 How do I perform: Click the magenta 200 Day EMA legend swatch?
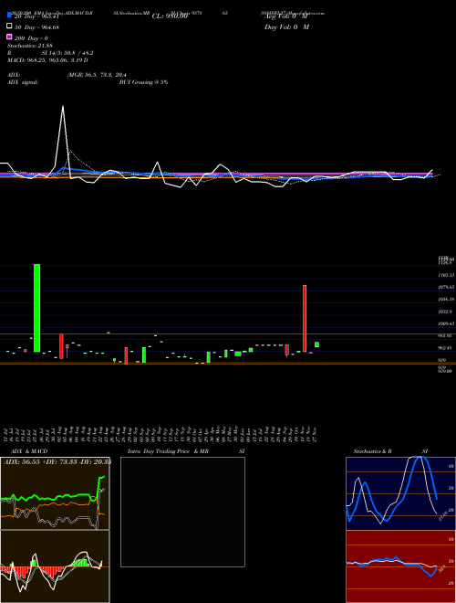tap(9, 37)
